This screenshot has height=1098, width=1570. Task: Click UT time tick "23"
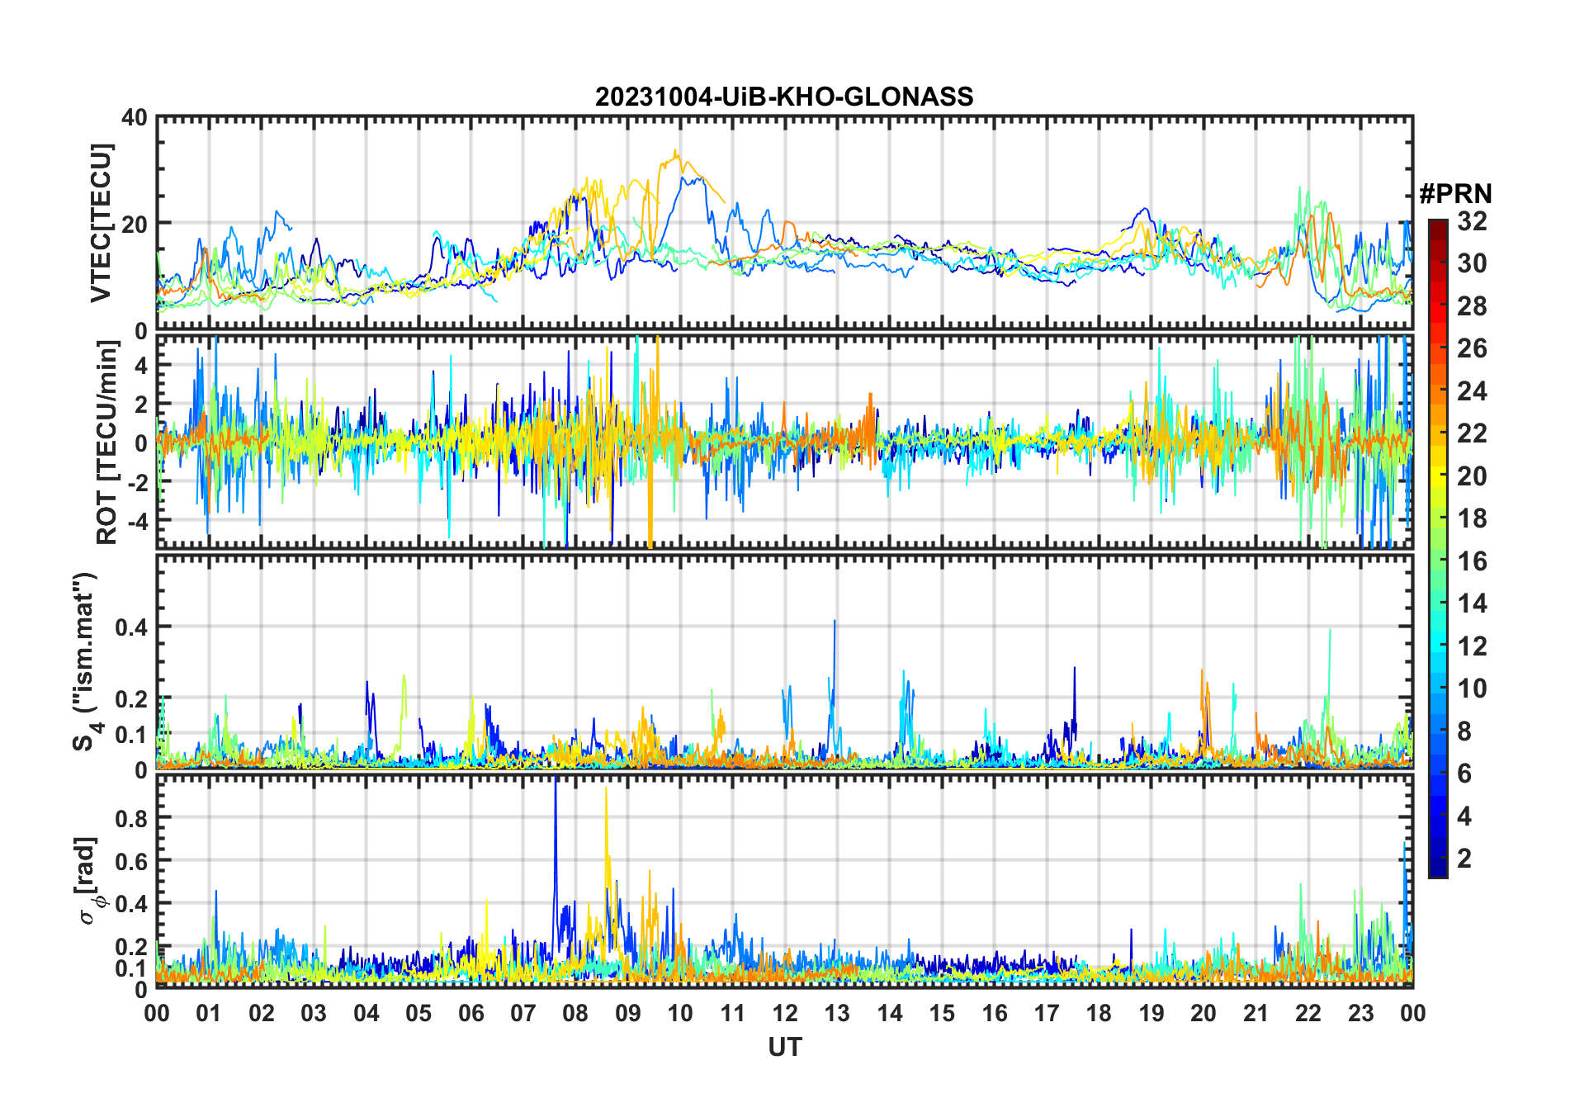1361,1013
